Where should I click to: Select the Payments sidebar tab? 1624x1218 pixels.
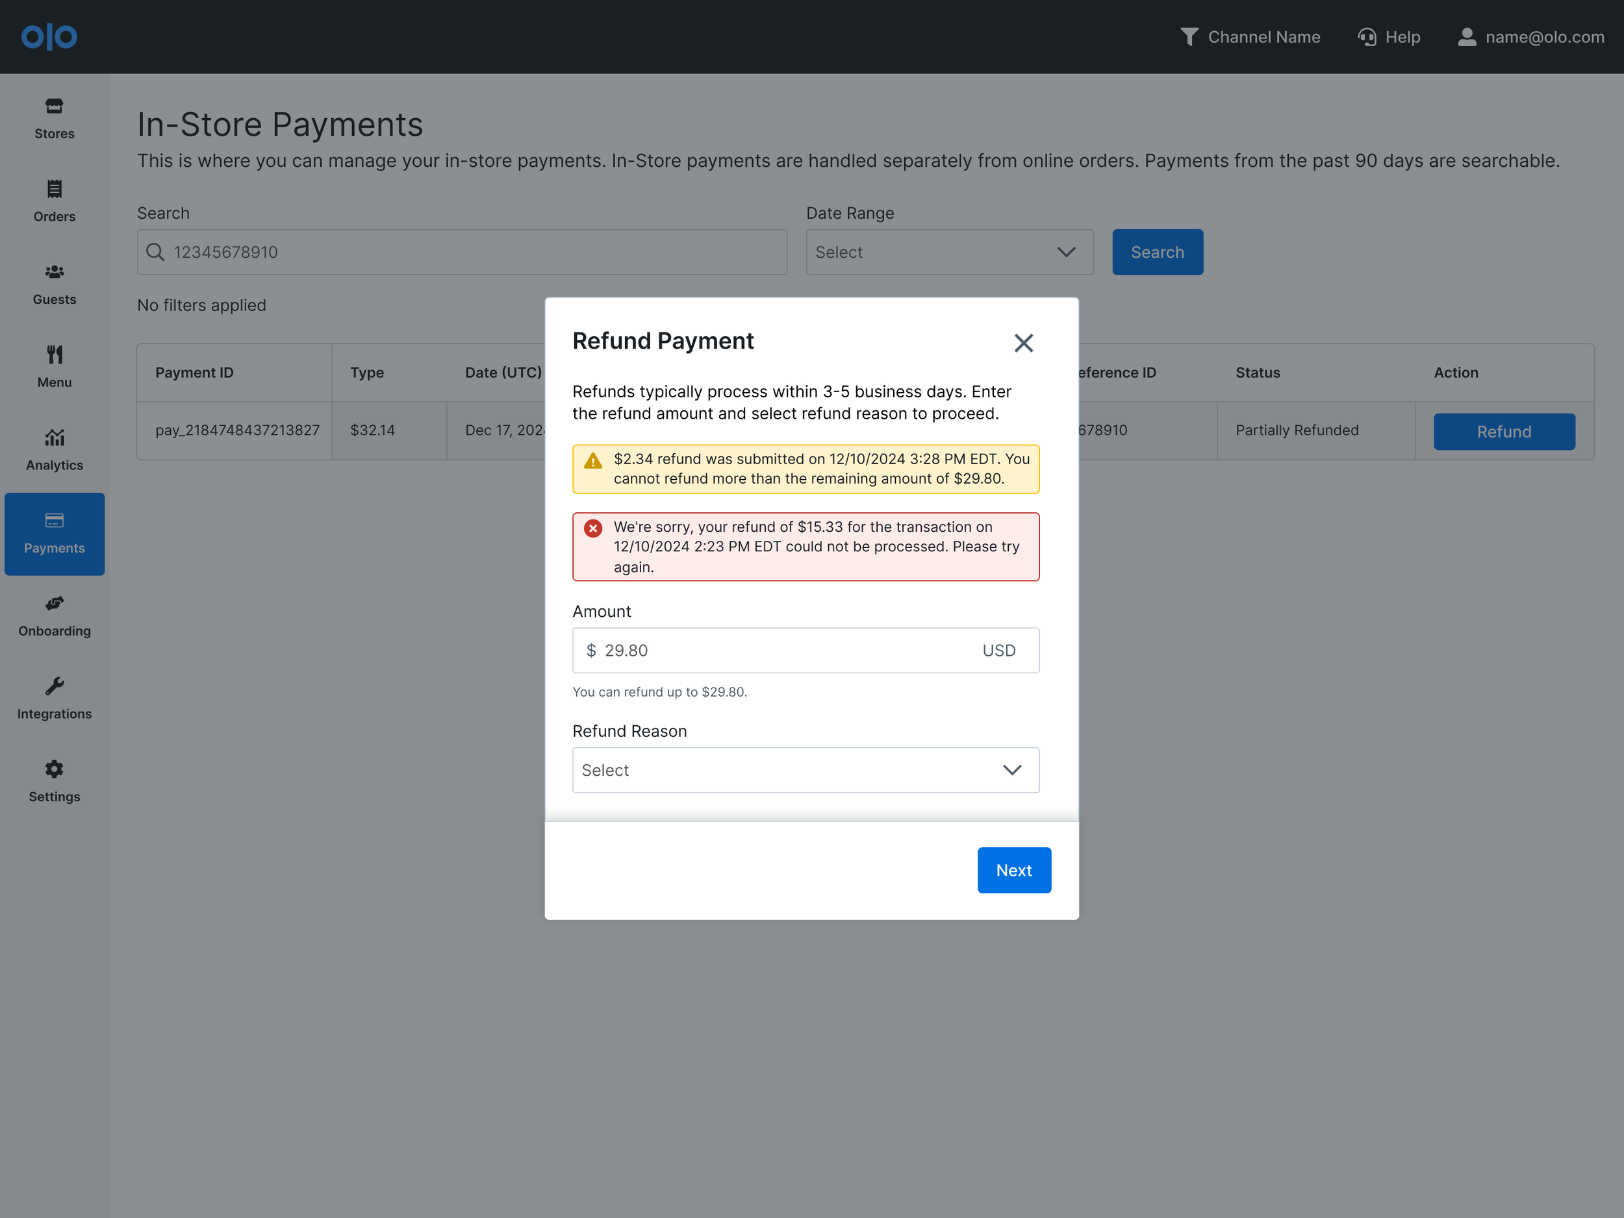point(55,534)
